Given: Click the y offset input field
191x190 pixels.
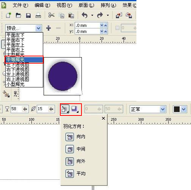Looking at the screenshot, I should pyautogui.click(x=88, y=31).
